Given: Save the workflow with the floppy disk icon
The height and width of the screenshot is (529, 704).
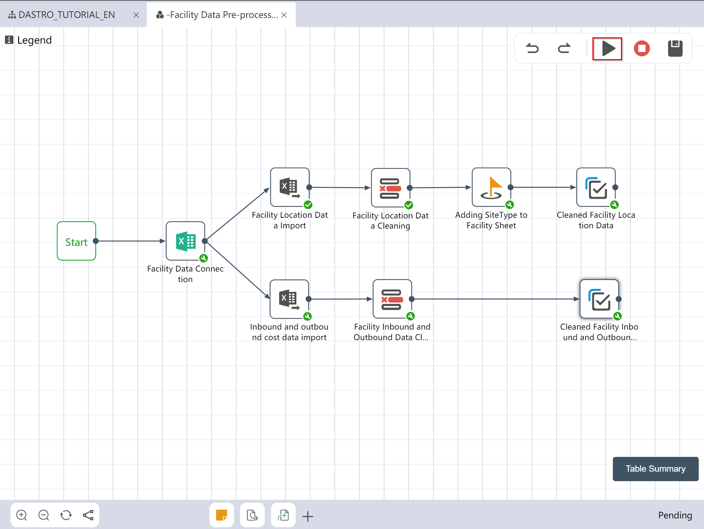Looking at the screenshot, I should click(x=675, y=49).
